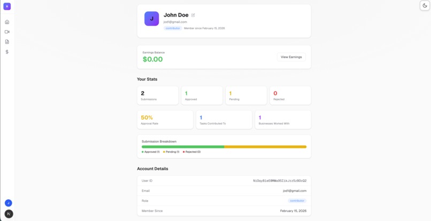Viewport: 431px width, 221px height.
Task: Click the Pending stat card
Action: (x=247, y=96)
